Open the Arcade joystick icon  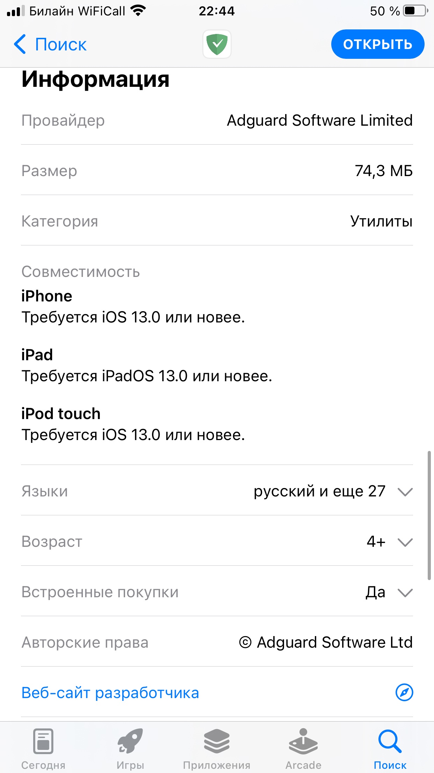[303, 741]
